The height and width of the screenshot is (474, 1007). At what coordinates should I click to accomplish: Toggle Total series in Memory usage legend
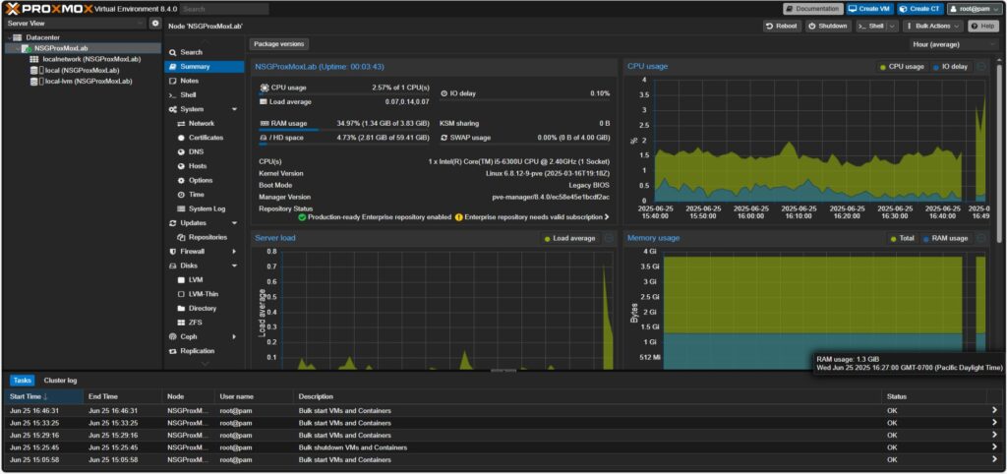tap(902, 238)
